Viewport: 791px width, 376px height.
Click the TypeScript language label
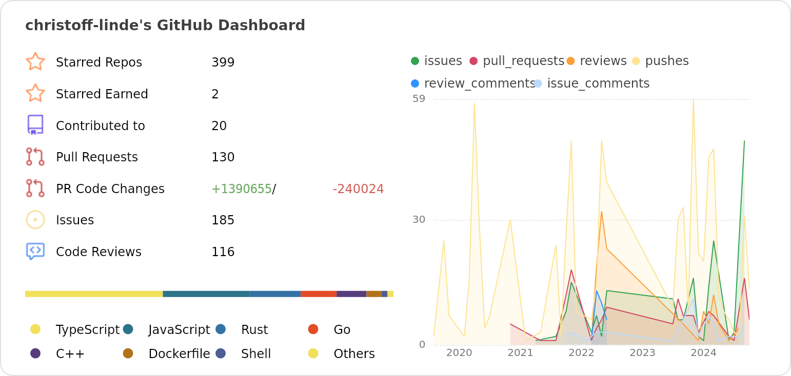(88, 330)
